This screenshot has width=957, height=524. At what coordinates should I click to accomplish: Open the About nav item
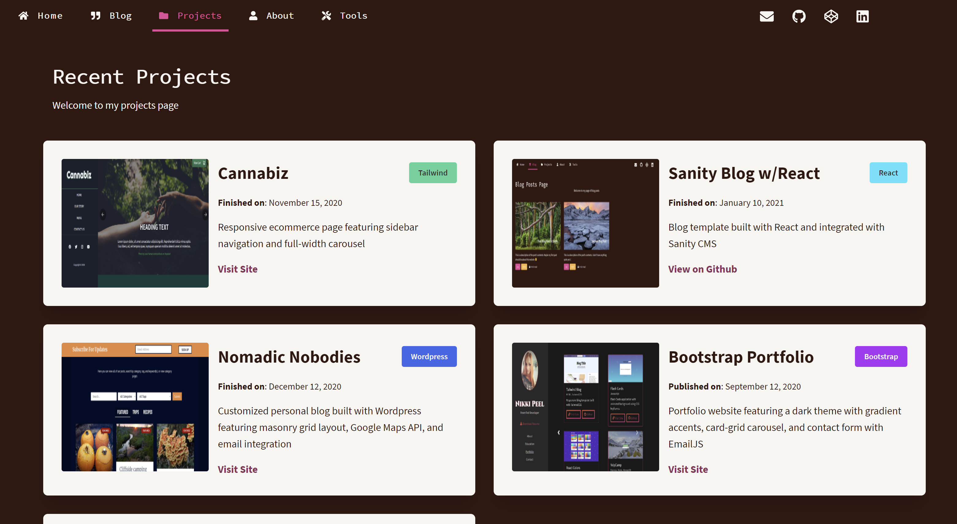[280, 16]
